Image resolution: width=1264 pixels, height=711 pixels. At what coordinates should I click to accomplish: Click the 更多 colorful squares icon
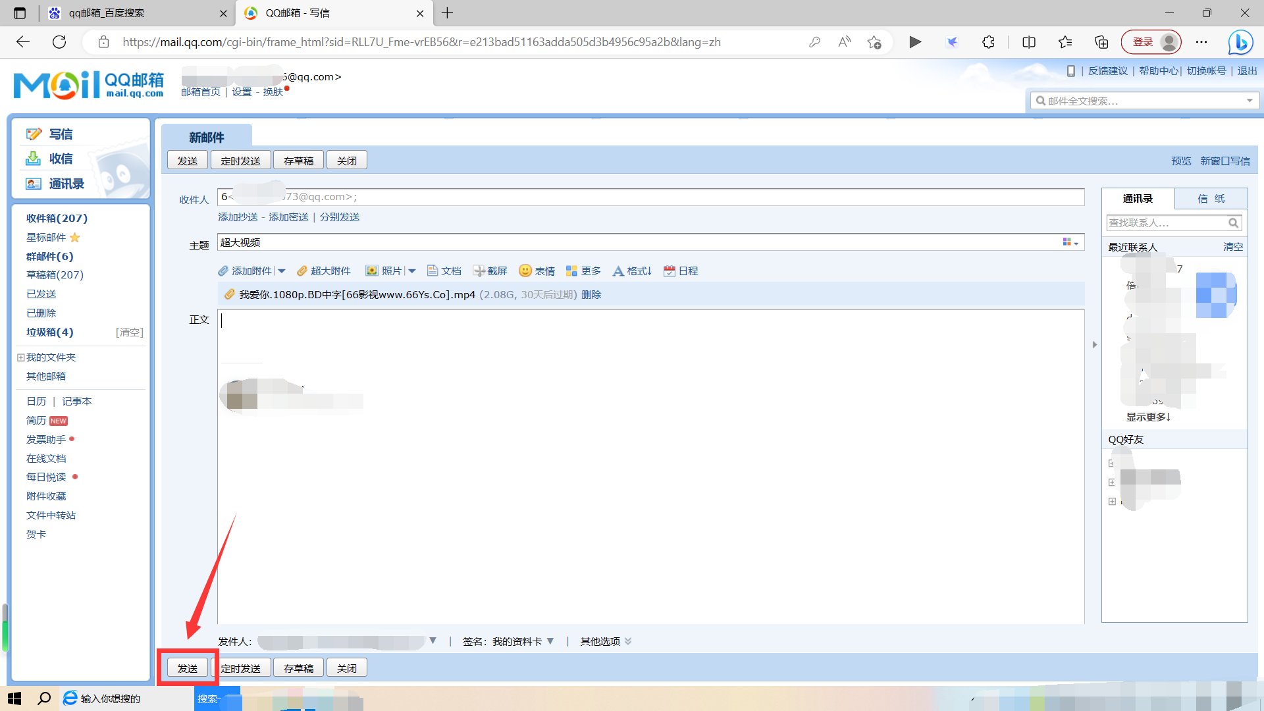tap(571, 271)
